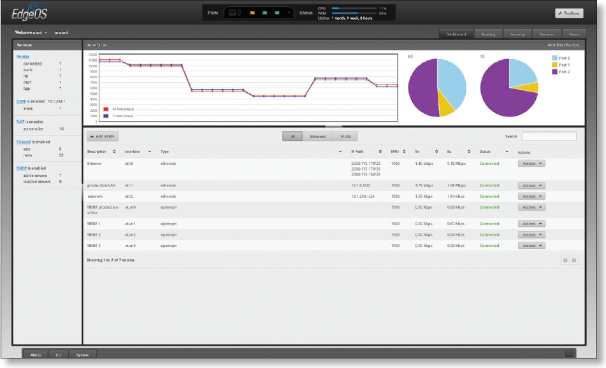Switch to the Users tab
Viewport: 606px width, 368px height.
point(574,34)
